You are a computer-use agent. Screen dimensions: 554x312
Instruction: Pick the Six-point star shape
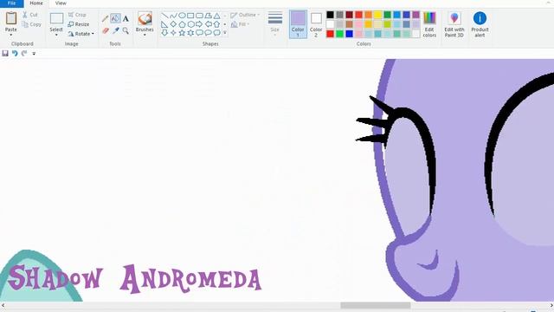click(190, 33)
